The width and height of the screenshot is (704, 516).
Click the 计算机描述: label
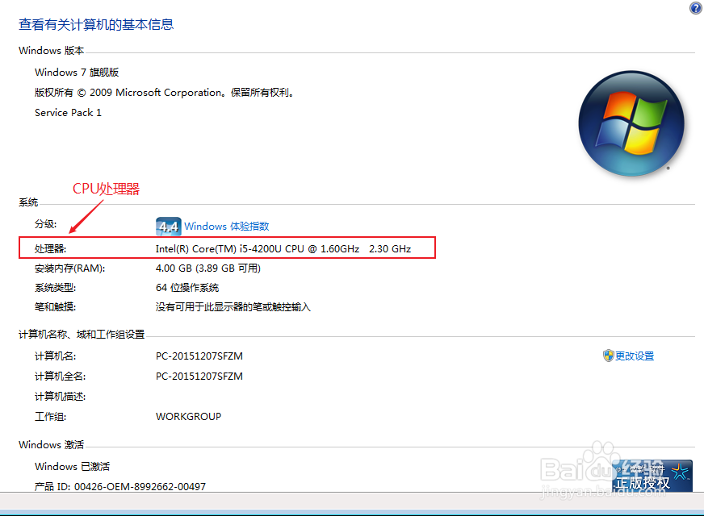[61, 397]
